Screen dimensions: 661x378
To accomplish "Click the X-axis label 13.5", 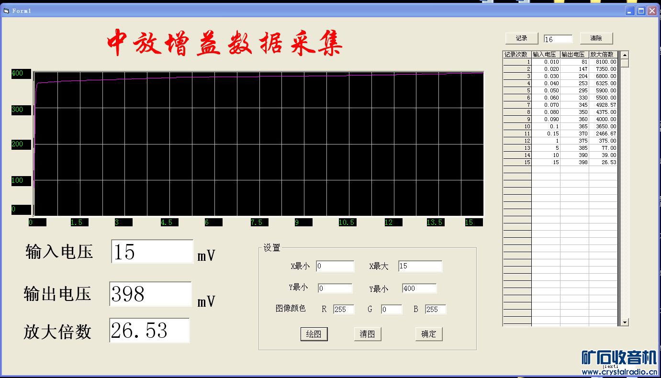I will click(435, 222).
